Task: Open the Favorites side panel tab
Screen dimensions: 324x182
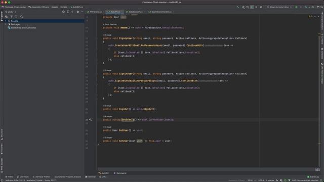Action: point(2,149)
